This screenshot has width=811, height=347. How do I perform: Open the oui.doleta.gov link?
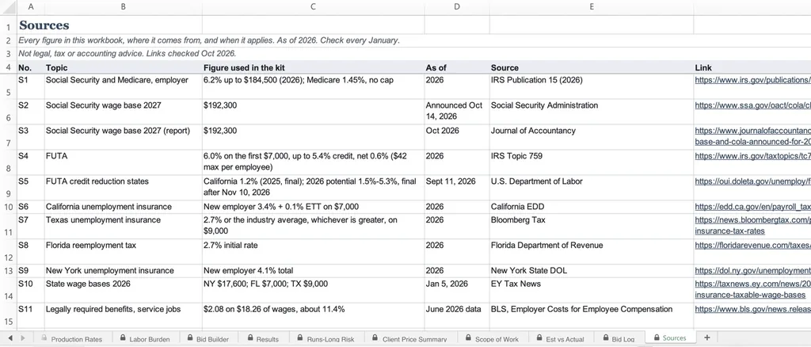point(752,181)
